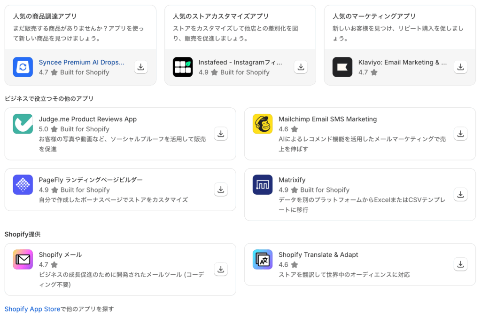Click the Klaviyo app logo icon
The height and width of the screenshot is (318, 481).
[342, 67]
